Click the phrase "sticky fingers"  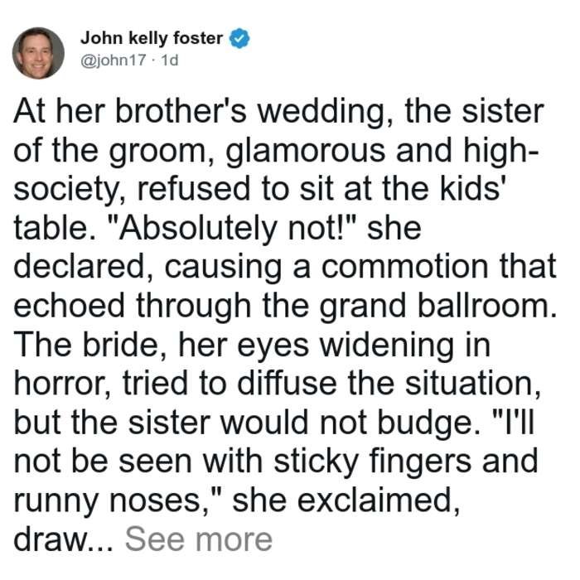coord(373,462)
